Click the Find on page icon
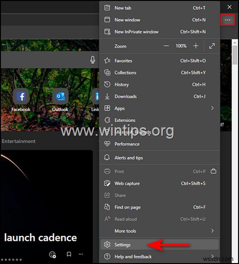 (x=107, y=207)
